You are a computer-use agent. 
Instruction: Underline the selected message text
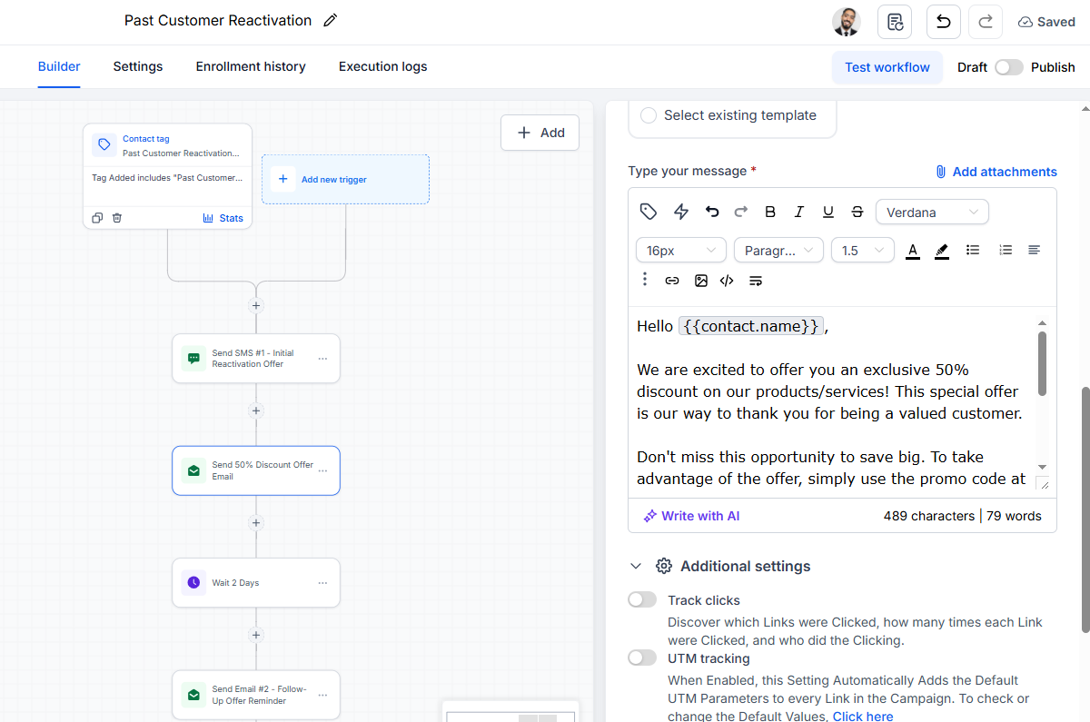click(x=828, y=212)
